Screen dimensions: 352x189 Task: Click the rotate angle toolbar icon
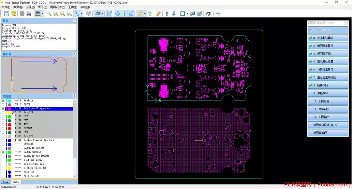[77, 14]
